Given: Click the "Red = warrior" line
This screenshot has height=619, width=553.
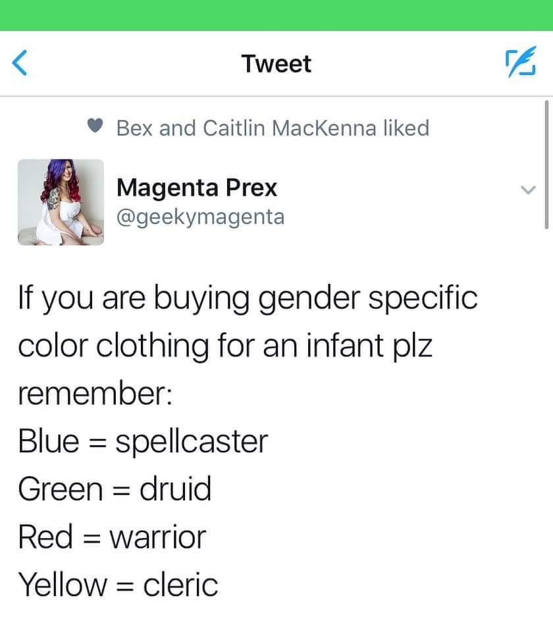Looking at the screenshot, I should [x=112, y=535].
